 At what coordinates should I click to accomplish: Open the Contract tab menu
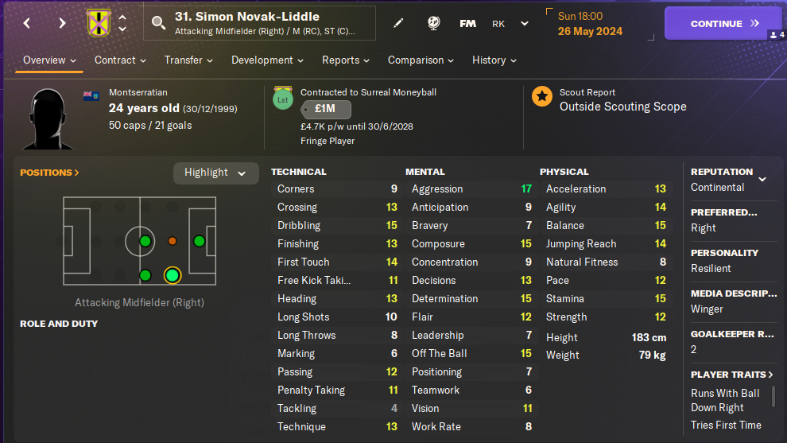click(x=120, y=60)
